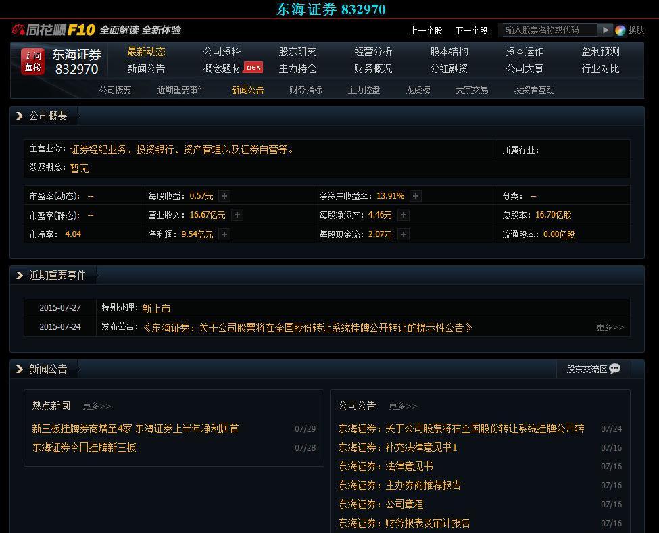Open the 股东研究 menu
This screenshot has height=533, width=659.
pyautogui.click(x=297, y=51)
